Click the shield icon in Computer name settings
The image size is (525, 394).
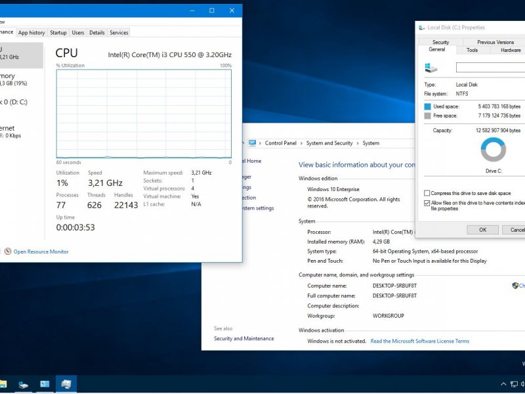tap(515, 286)
